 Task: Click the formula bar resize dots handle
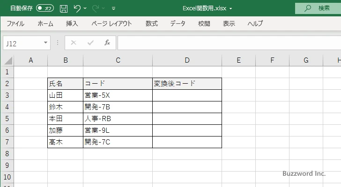58,43
